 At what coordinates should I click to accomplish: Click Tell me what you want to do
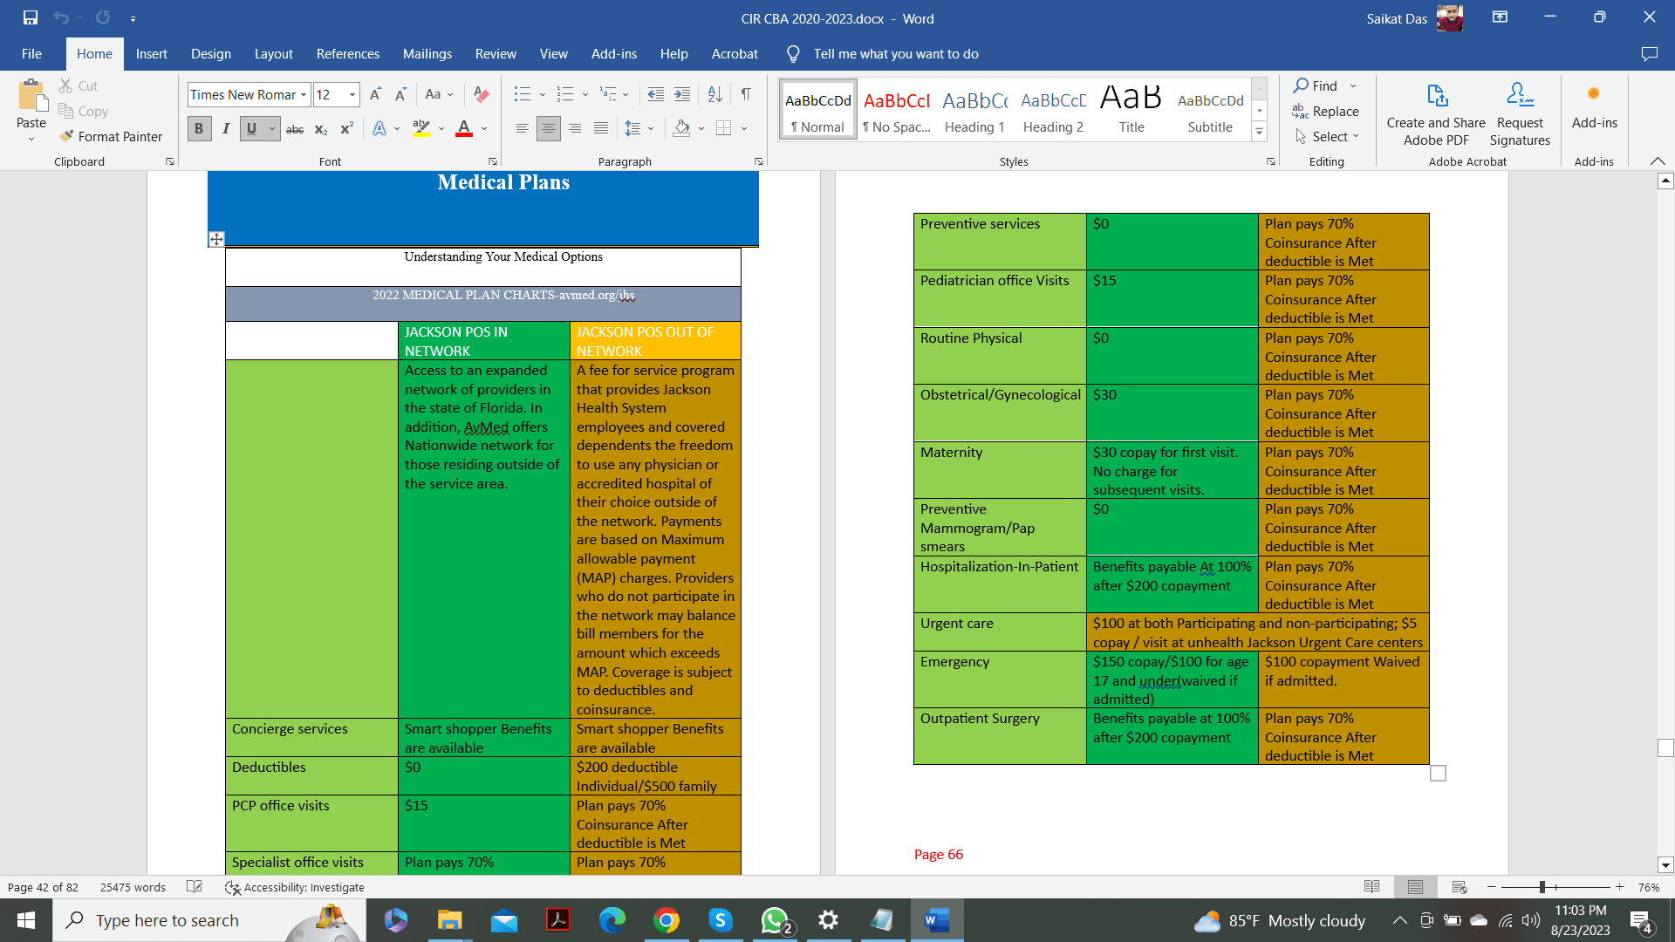click(896, 54)
